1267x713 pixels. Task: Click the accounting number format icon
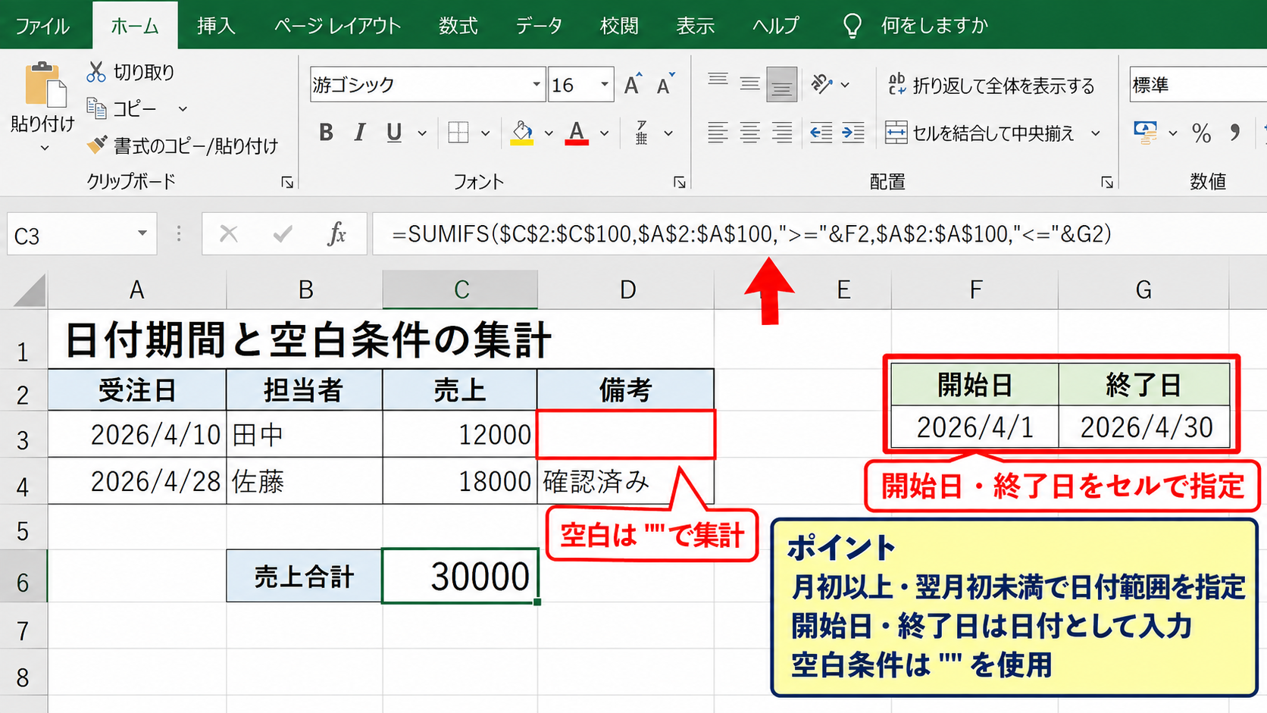(x=1145, y=133)
